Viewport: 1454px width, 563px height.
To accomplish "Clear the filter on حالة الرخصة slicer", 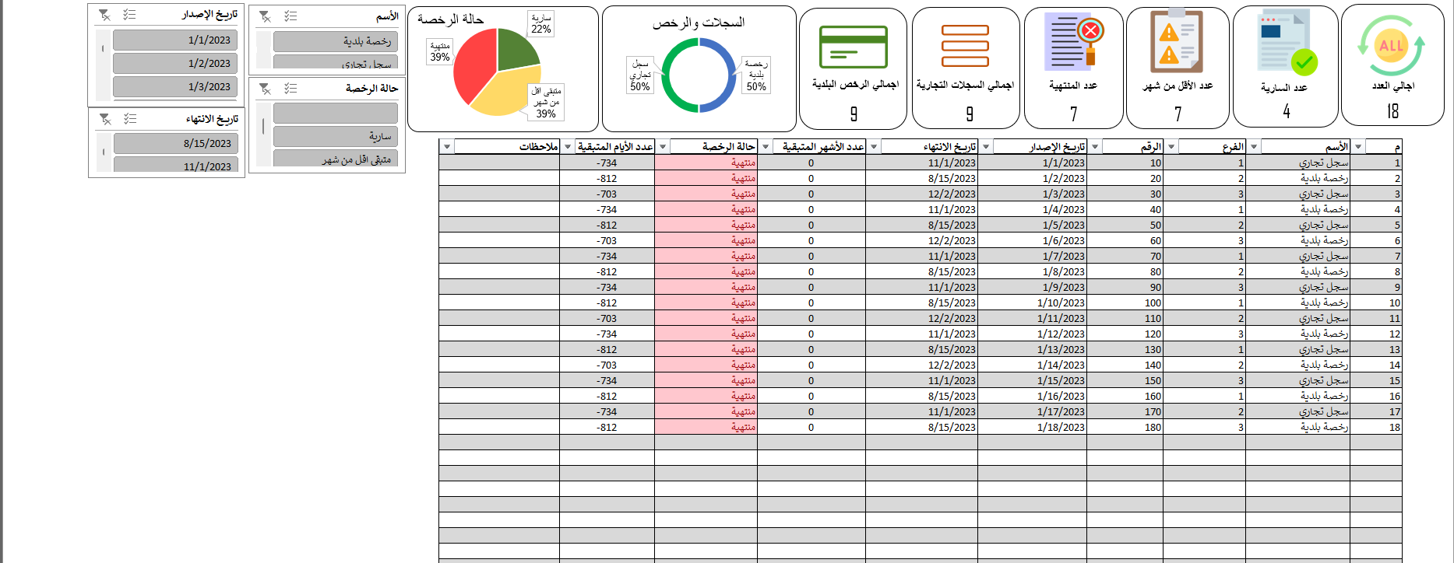I will pyautogui.click(x=265, y=89).
